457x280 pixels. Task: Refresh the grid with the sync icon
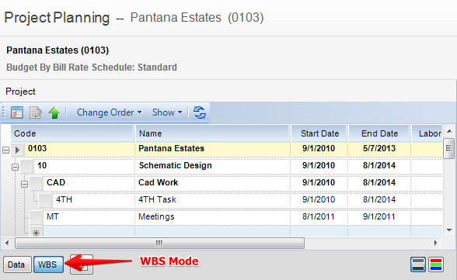tap(200, 112)
